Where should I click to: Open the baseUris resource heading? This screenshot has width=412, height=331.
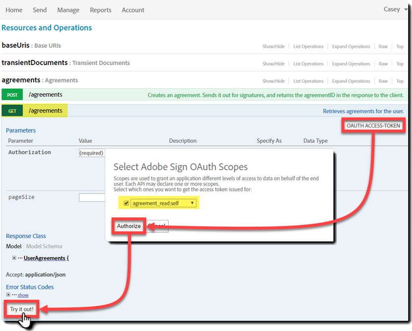[15, 45]
